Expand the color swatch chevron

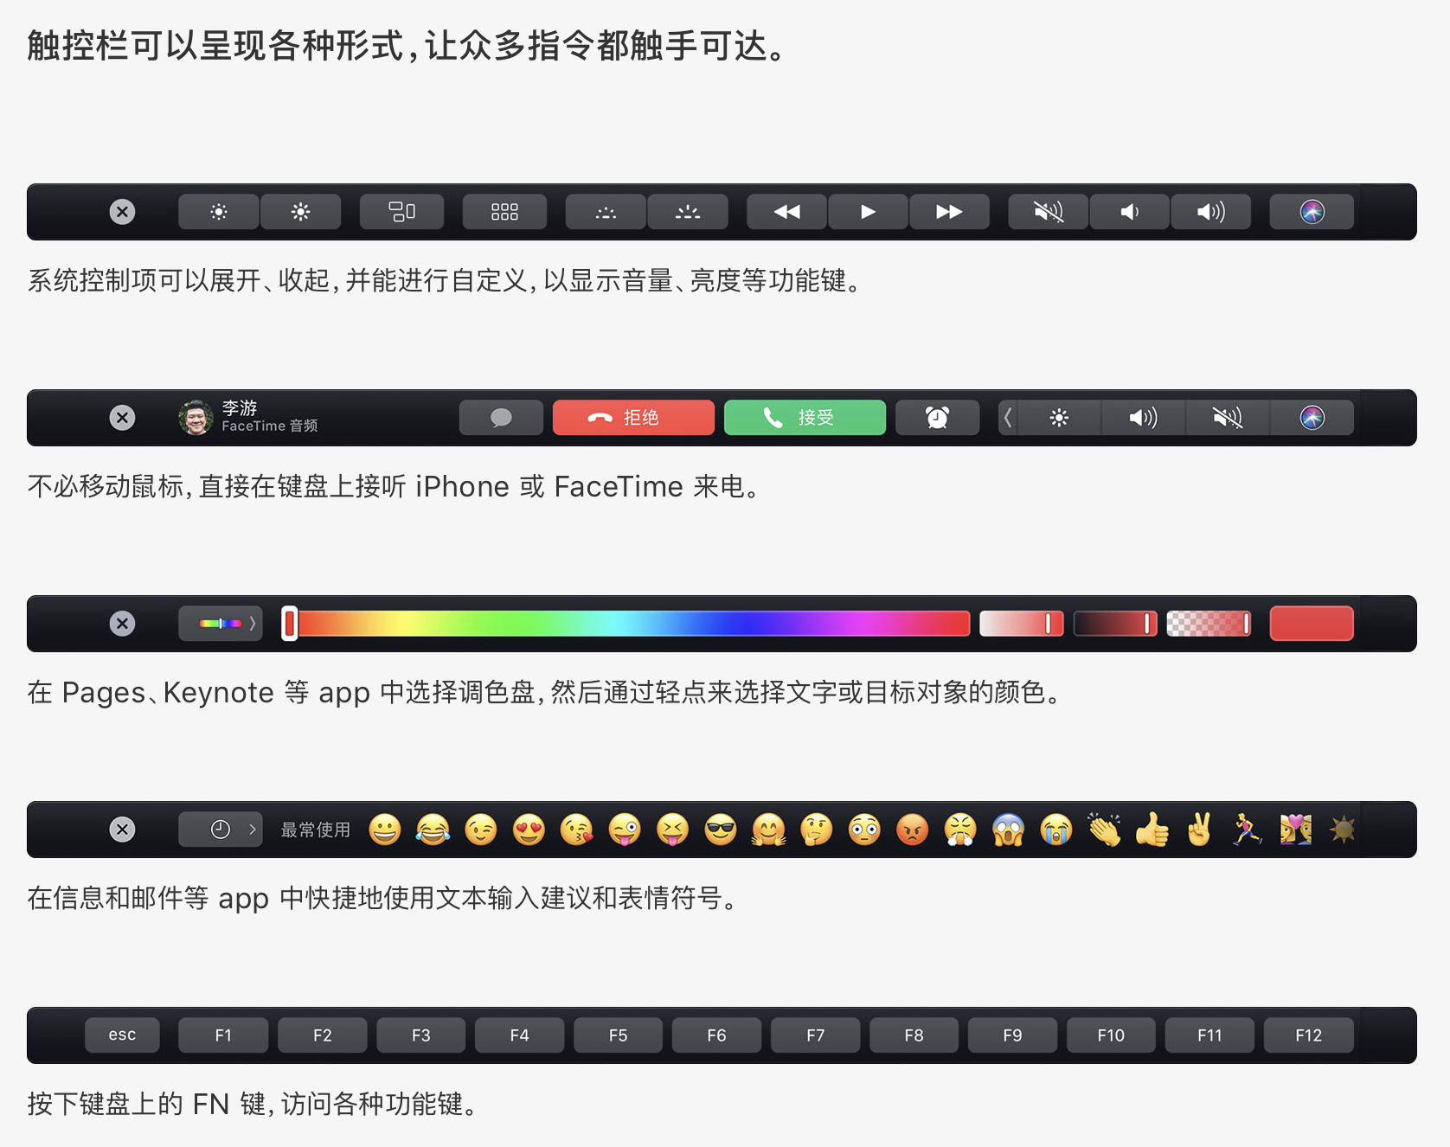251,623
